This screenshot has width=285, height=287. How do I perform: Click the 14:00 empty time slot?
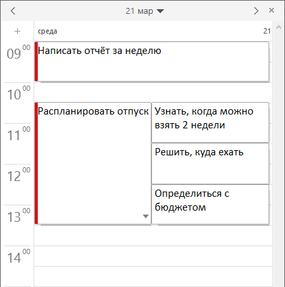tap(153, 256)
